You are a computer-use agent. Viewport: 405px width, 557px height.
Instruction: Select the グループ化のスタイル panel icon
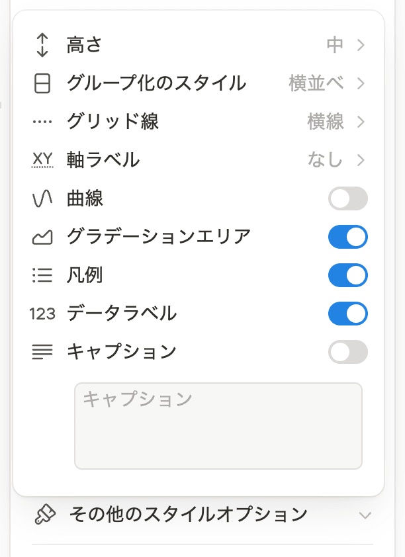click(42, 83)
